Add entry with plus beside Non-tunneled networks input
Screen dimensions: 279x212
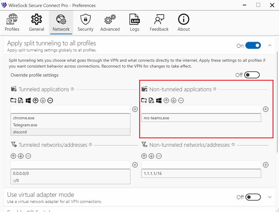pyautogui.click(x=266, y=165)
